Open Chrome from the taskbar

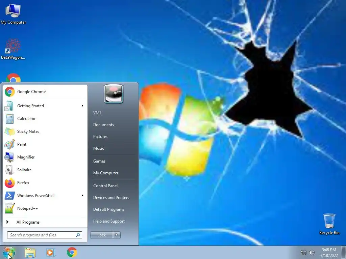pos(72,252)
